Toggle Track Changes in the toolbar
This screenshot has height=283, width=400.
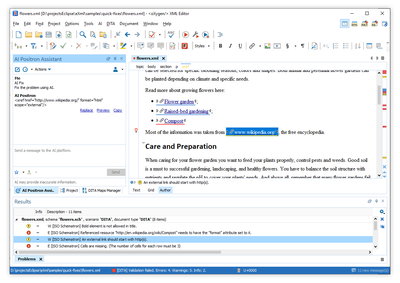point(53,46)
